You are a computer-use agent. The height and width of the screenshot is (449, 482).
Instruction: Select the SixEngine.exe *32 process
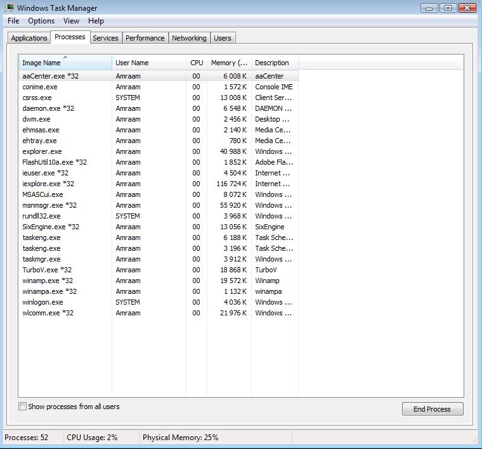click(159, 227)
